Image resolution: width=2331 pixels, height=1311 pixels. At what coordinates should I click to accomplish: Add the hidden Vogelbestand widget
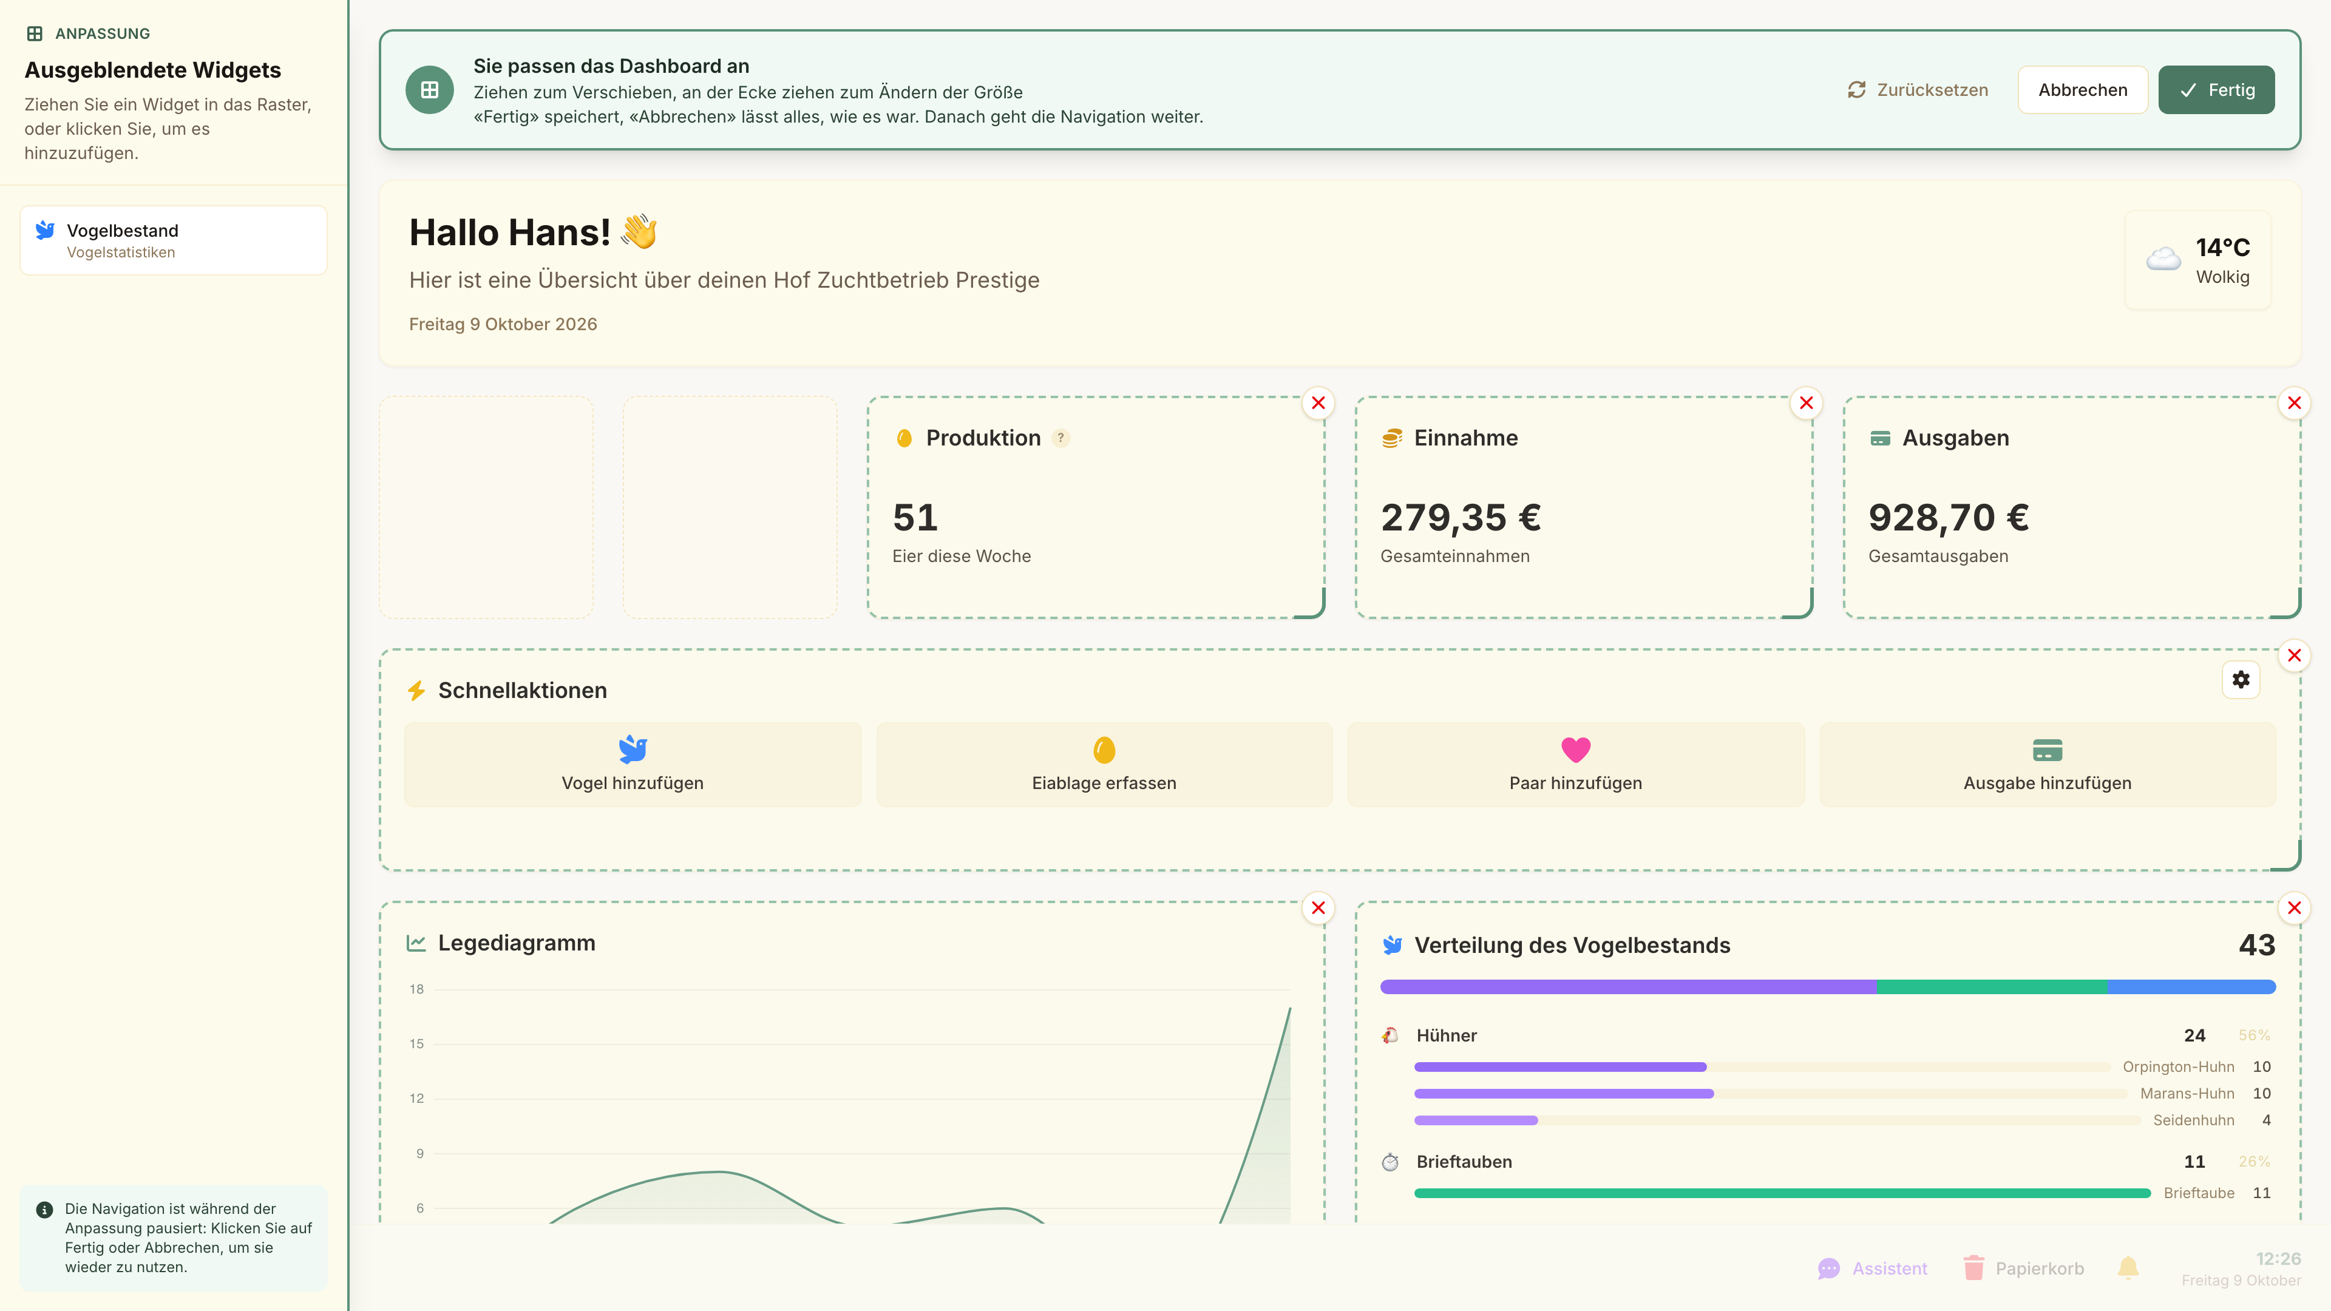coord(174,240)
